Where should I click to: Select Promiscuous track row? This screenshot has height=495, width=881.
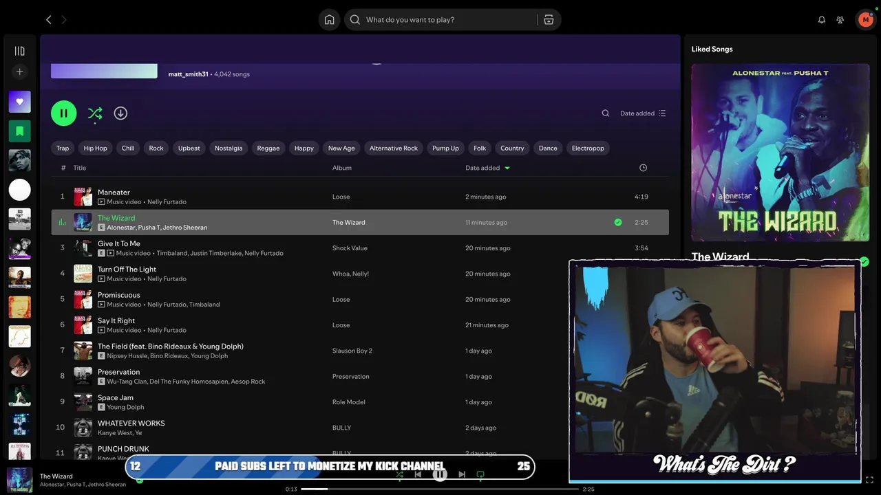pyautogui.click(x=360, y=300)
